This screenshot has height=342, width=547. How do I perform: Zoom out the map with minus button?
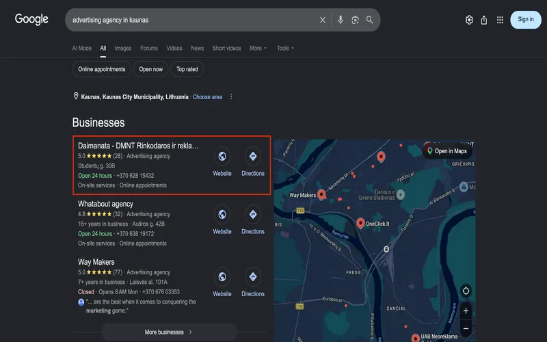[466, 329]
